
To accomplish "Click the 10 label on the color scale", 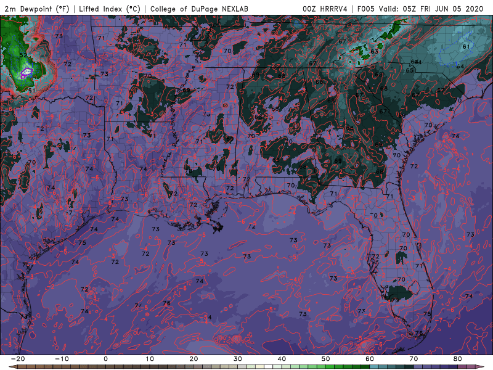I will point(150,359).
